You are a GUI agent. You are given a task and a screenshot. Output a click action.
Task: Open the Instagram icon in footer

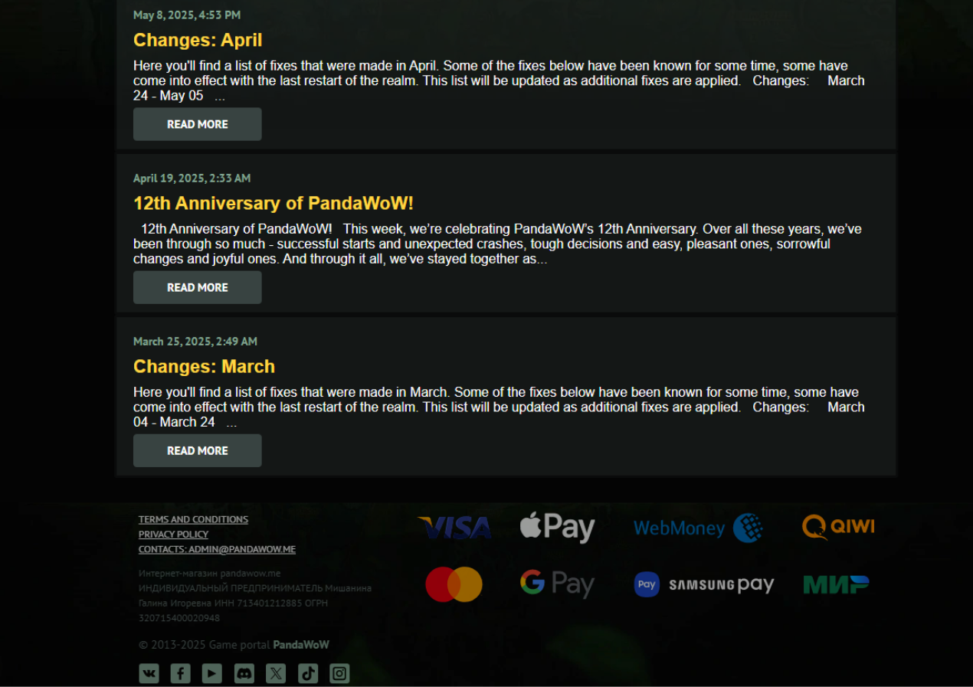[339, 673]
